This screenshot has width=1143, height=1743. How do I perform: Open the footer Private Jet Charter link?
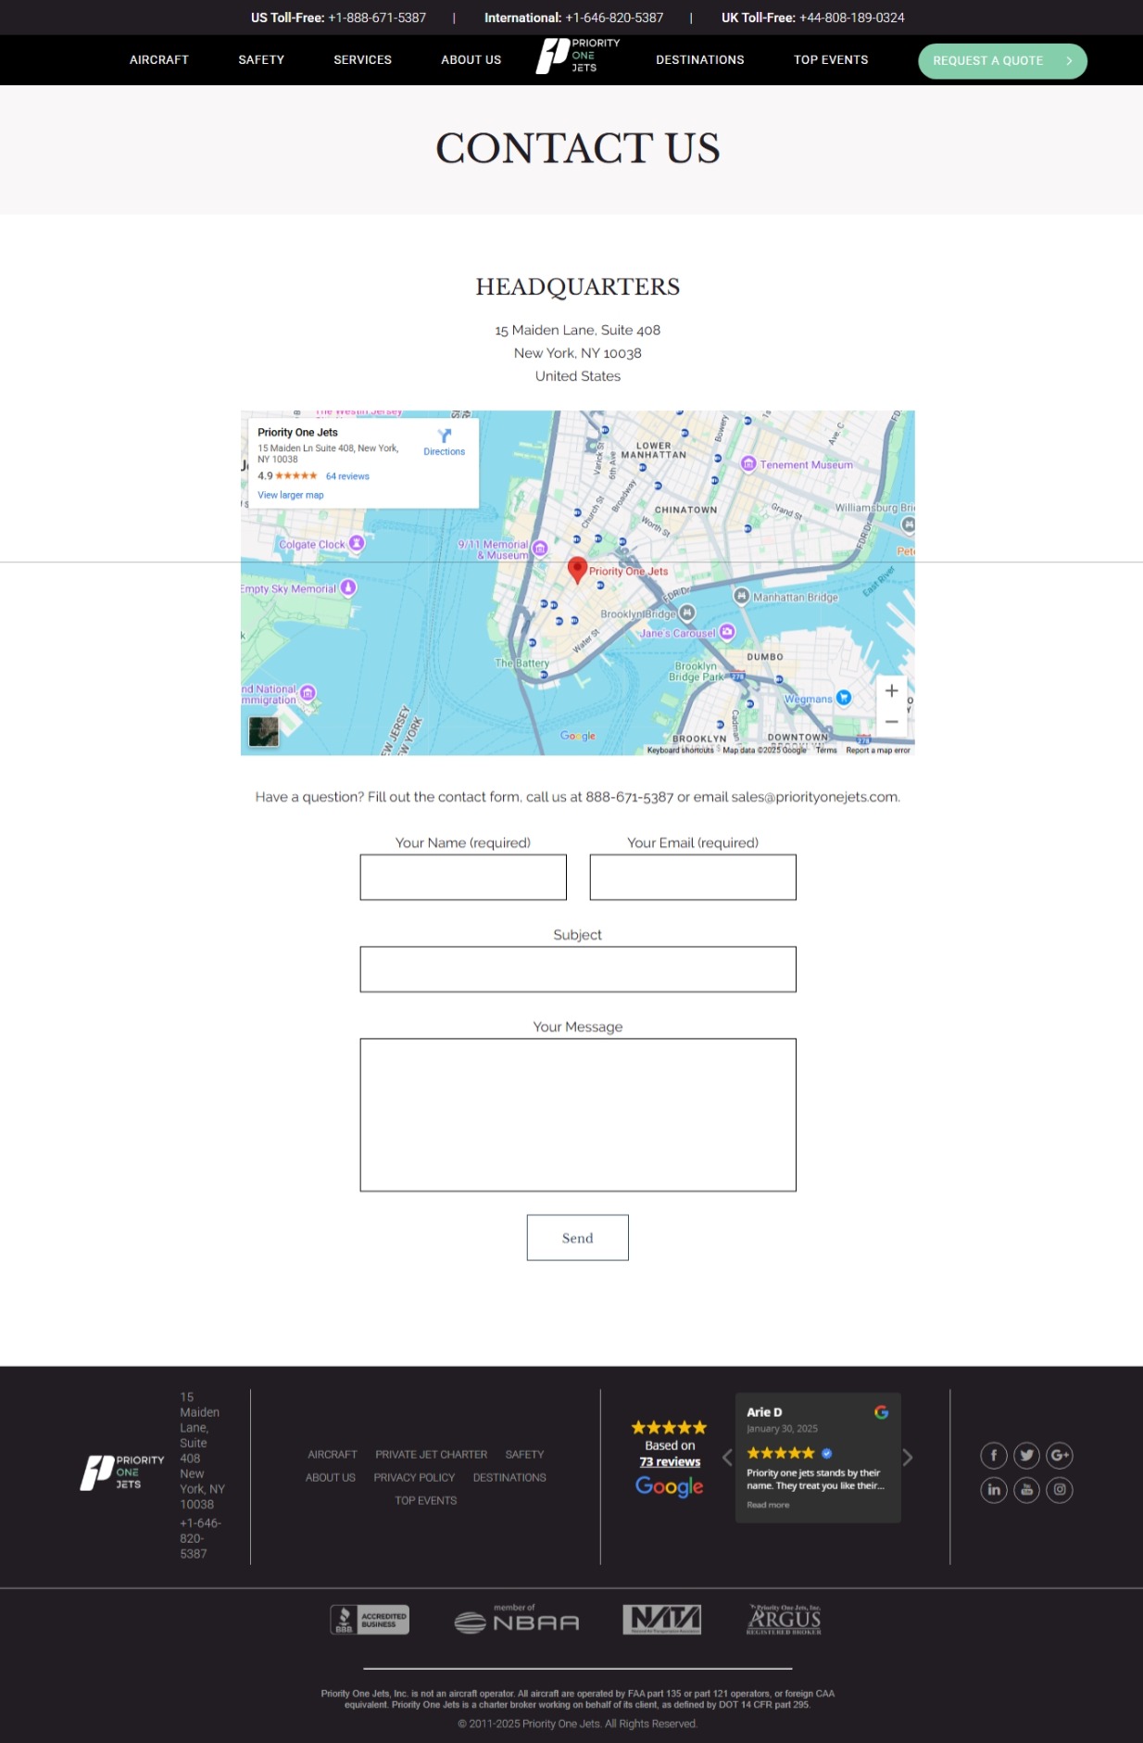click(432, 1455)
